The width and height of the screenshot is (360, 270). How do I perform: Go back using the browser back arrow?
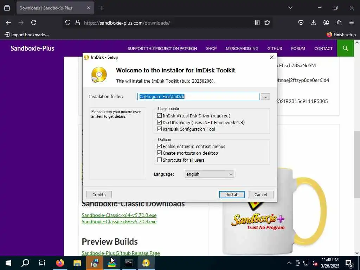[8, 22]
